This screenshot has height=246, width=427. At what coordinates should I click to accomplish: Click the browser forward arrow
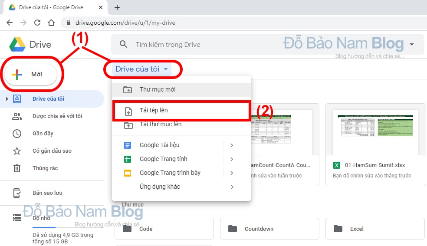click(23, 23)
